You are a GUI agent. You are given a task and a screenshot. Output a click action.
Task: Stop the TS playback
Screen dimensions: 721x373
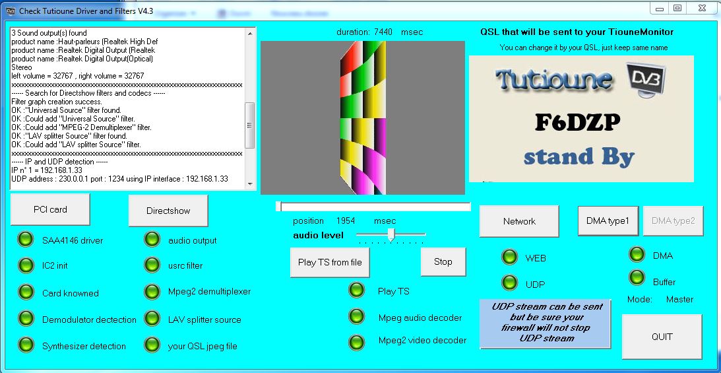pyautogui.click(x=443, y=261)
